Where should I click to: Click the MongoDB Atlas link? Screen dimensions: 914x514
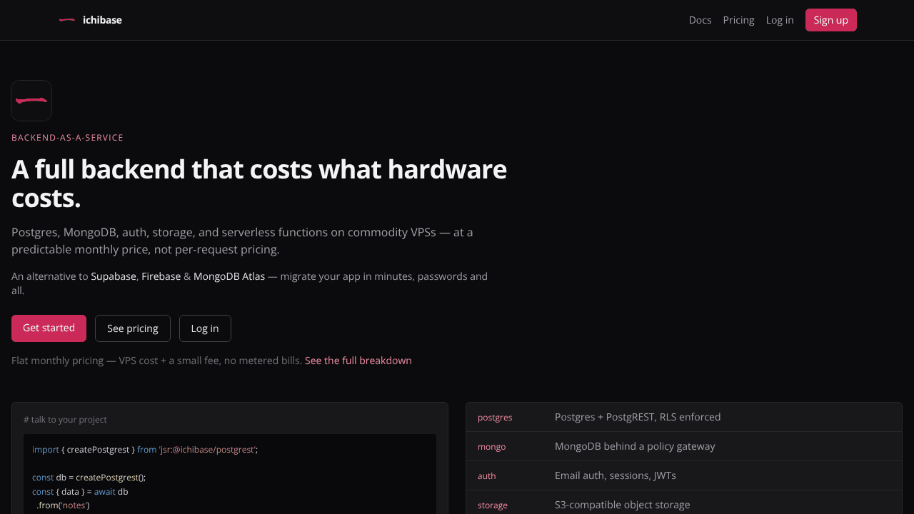(229, 276)
